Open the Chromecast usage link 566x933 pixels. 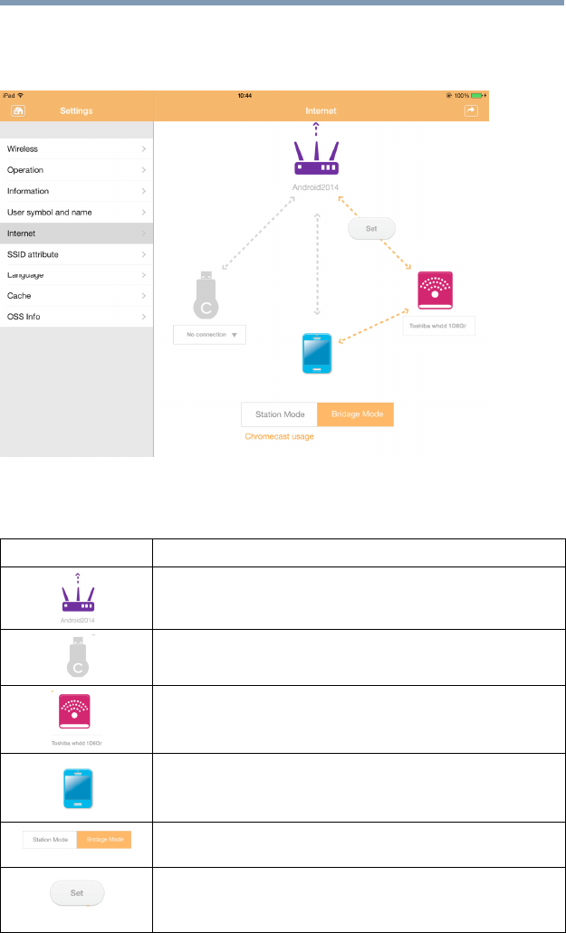pos(279,436)
